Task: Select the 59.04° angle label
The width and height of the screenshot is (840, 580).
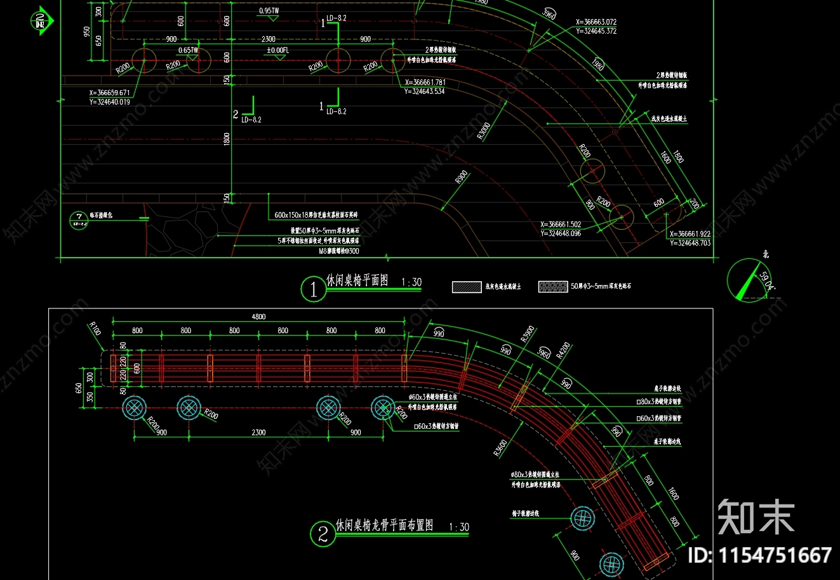Action: 766,280
